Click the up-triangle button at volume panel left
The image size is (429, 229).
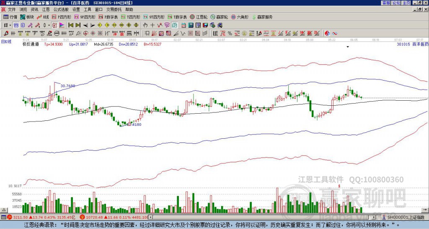tap(4, 210)
